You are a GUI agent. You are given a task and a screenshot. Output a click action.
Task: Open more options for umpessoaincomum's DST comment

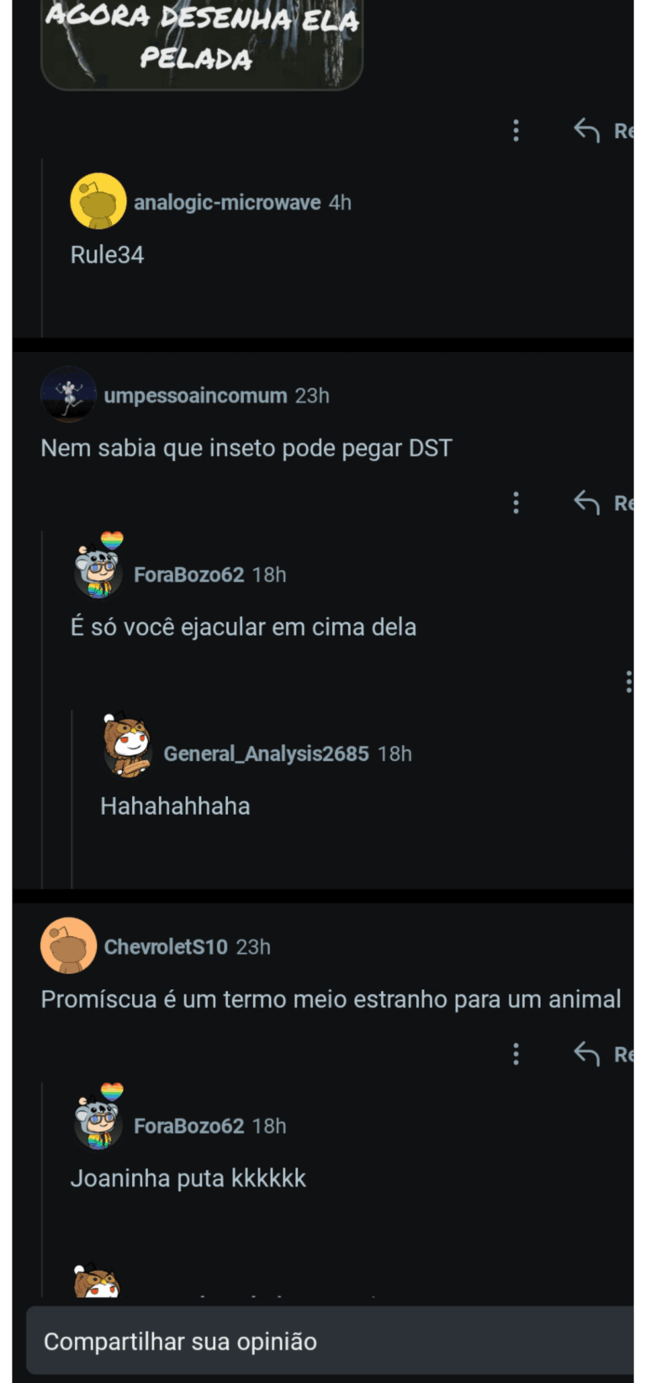click(x=516, y=503)
